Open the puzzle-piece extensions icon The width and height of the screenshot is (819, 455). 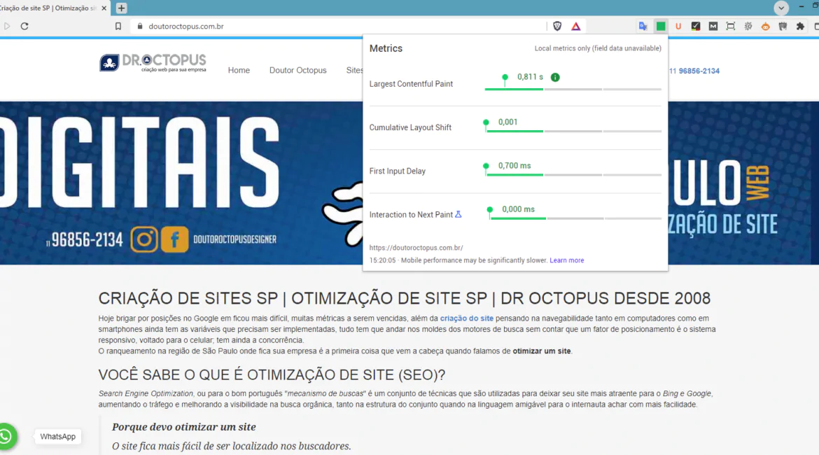tap(801, 26)
